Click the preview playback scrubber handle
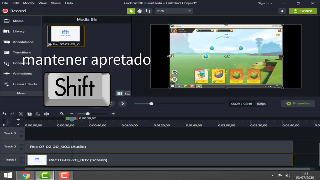320x180 pixels. [x=151, y=103]
